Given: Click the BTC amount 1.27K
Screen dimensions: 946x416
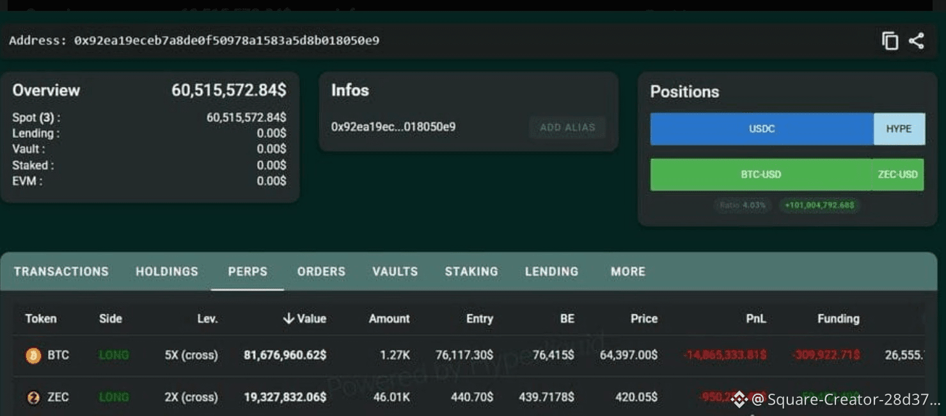Looking at the screenshot, I should pos(396,355).
